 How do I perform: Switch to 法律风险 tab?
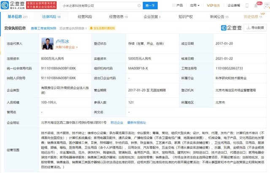(x=51, y=17)
